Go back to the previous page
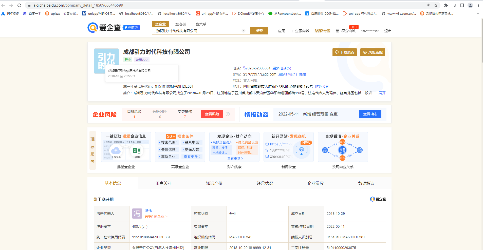This screenshot has height=250, width=483. pos(3,5)
